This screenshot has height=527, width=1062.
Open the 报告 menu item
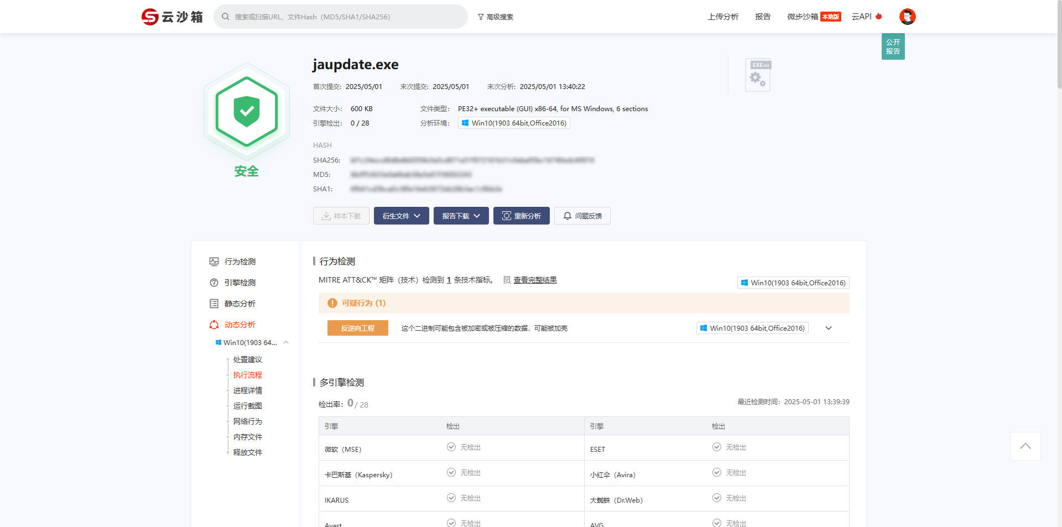tap(763, 17)
